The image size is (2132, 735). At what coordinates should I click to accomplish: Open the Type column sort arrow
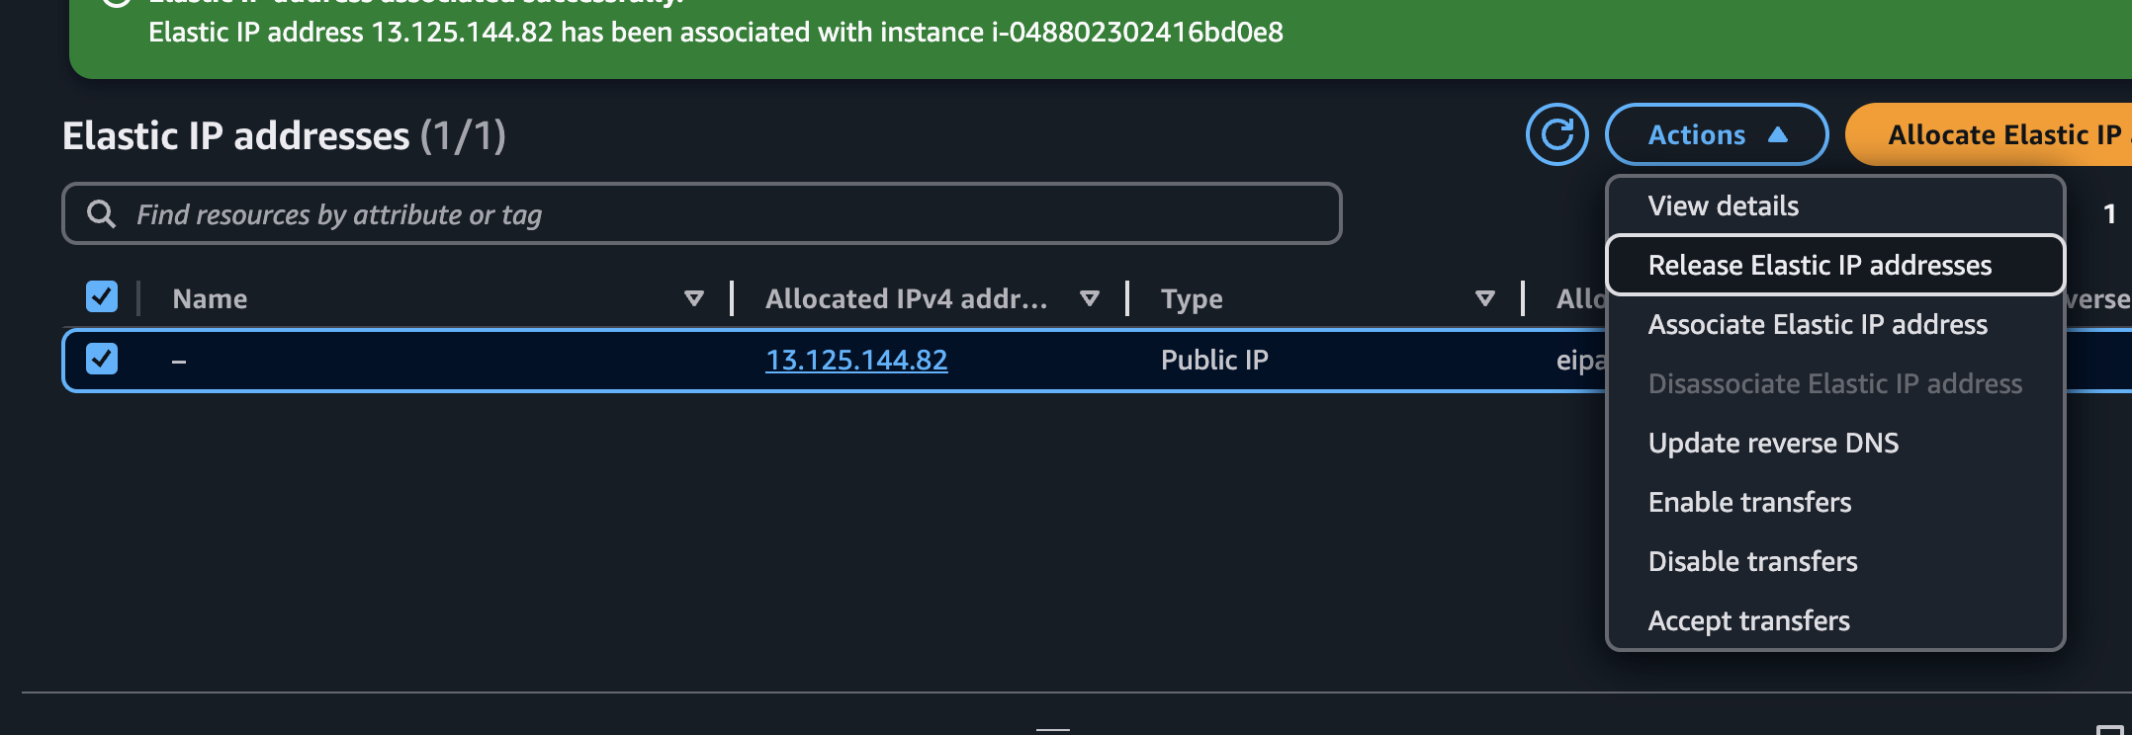(x=1484, y=298)
